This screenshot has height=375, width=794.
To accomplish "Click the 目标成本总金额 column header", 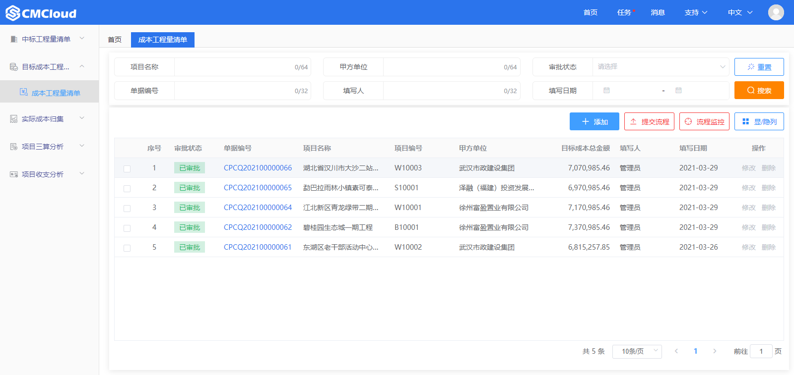I will tap(586, 148).
